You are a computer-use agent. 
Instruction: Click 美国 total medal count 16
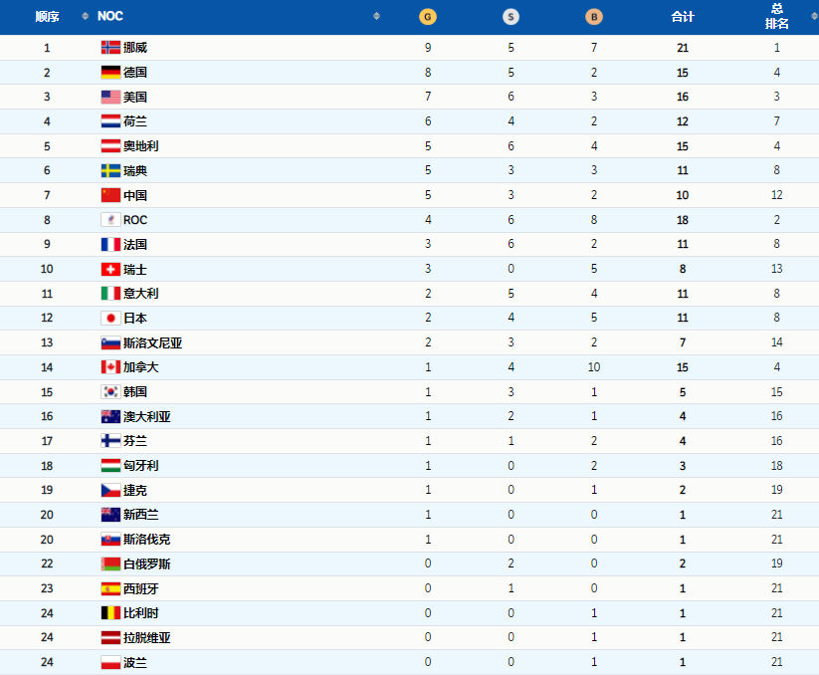point(683,98)
